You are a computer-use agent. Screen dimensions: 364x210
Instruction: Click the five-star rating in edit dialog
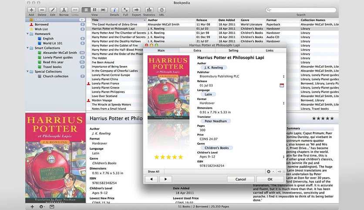coord(169,157)
